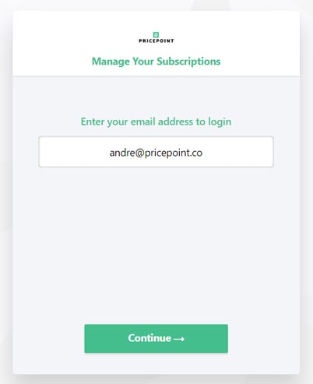Click the arrow icon in Continue button
This screenshot has height=384, width=313.
click(x=179, y=339)
